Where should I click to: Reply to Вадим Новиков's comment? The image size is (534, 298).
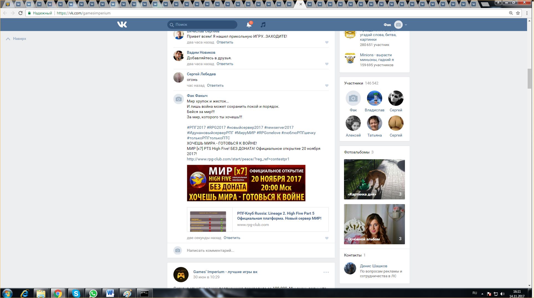coord(225,64)
